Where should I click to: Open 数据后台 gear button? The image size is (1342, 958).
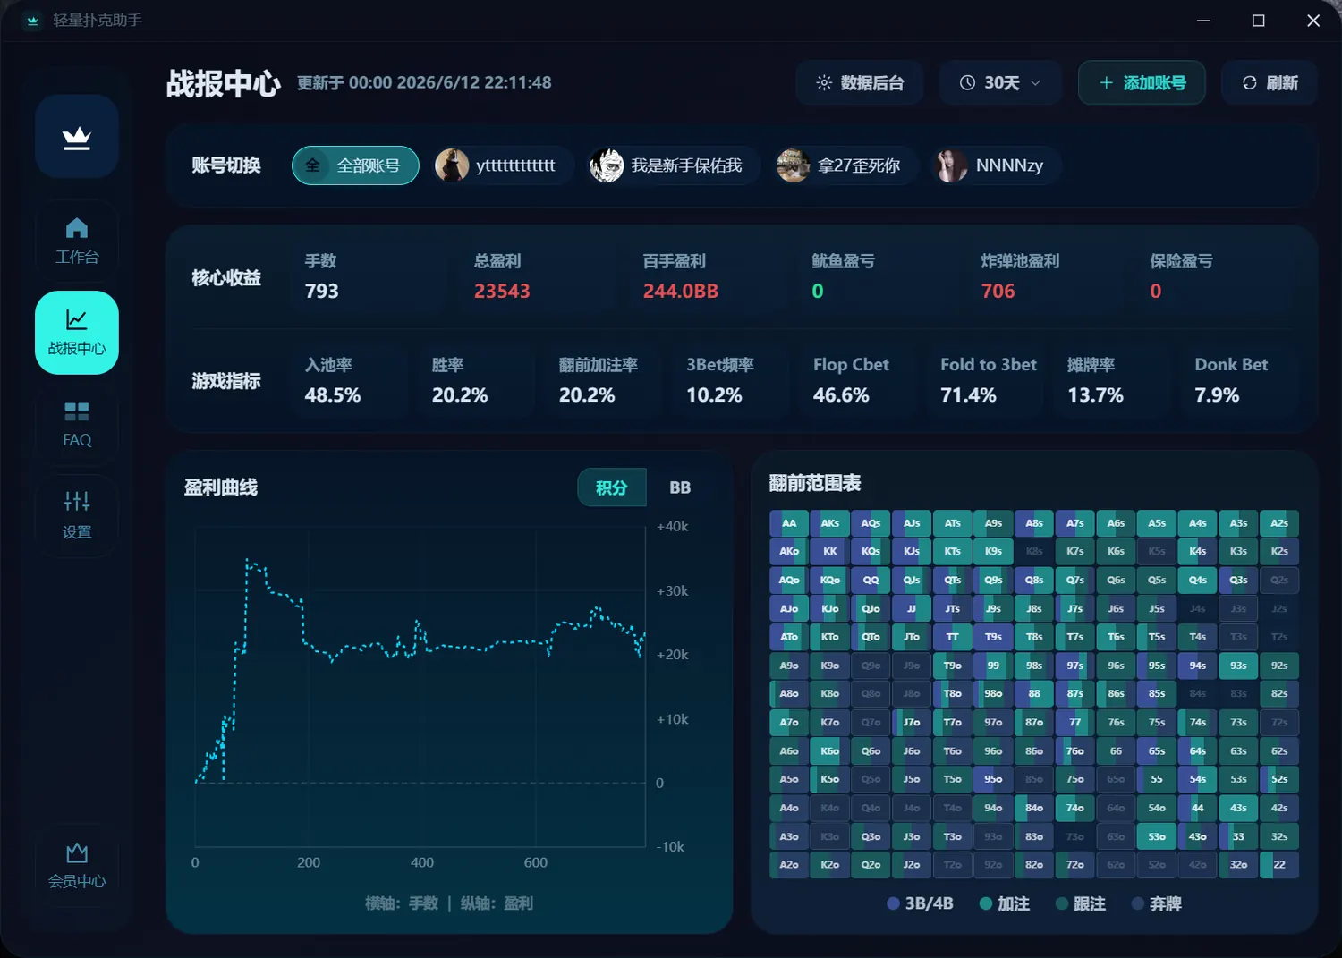click(x=860, y=83)
